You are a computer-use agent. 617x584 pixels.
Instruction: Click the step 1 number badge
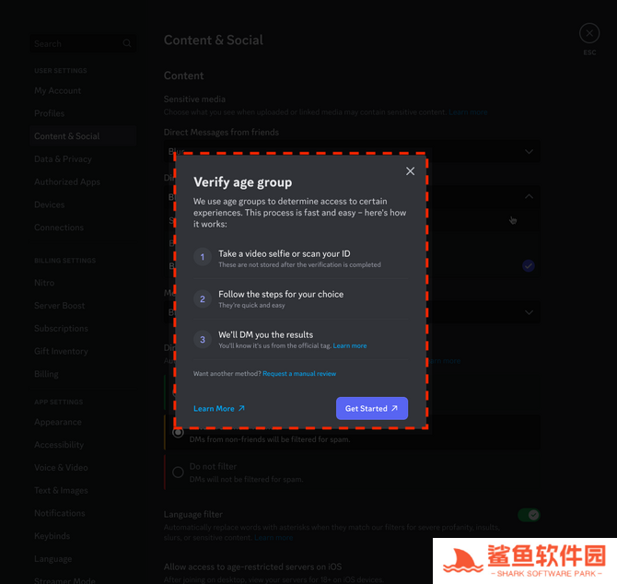(204, 257)
